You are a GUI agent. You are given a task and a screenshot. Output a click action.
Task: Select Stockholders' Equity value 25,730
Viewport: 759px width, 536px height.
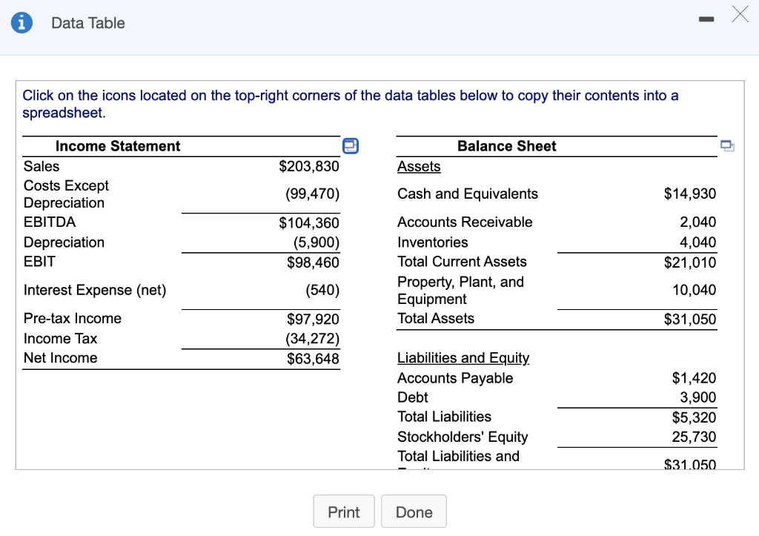coord(694,437)
